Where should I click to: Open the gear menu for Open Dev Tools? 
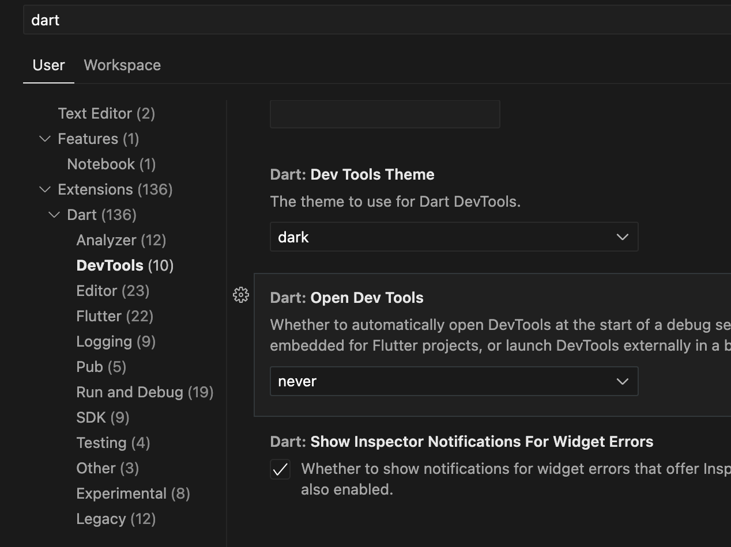241,295
